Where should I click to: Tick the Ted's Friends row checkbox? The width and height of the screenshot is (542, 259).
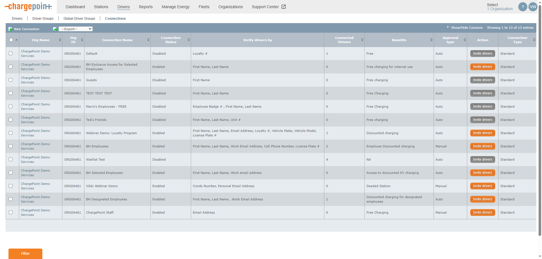point(11,119)
